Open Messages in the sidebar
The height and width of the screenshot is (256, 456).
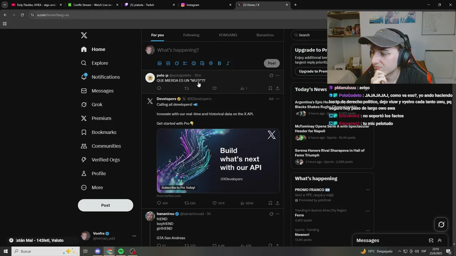[x=97, y=91]
